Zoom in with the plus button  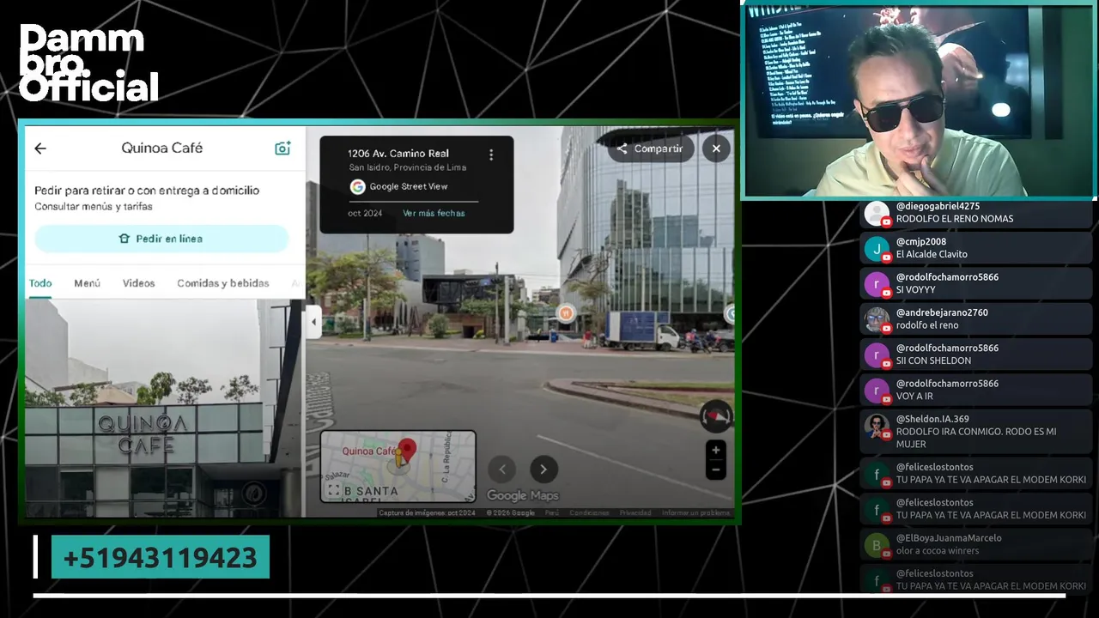coord(715,450)
